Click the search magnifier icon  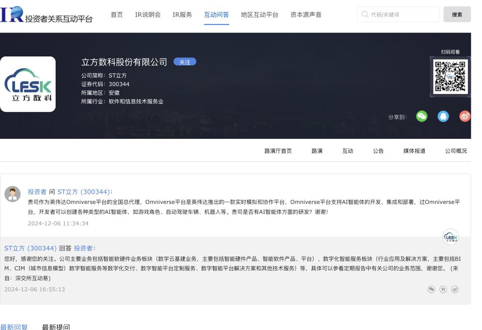365,14
